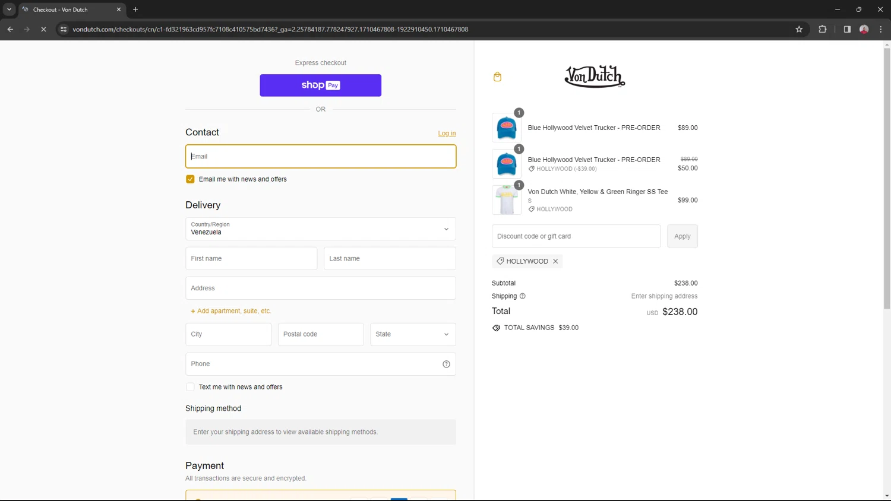This screenshot has width=891, height=501.
Task: Toggle the browser side panel icon
Action: click(x=847, y=29)
